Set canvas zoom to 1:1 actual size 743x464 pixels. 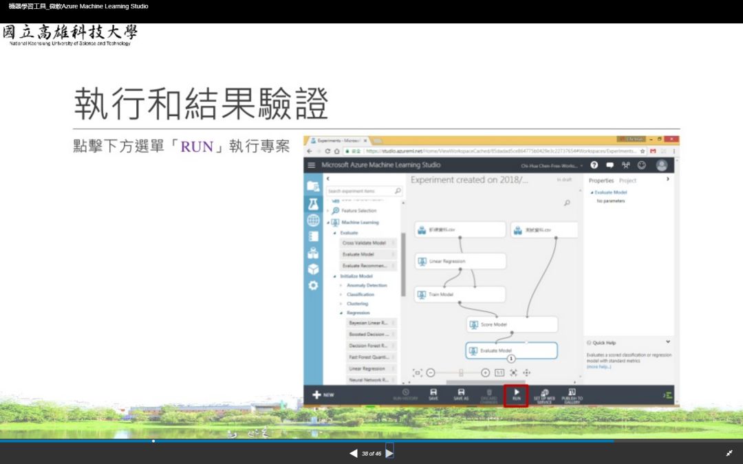(x=499, y=373)
